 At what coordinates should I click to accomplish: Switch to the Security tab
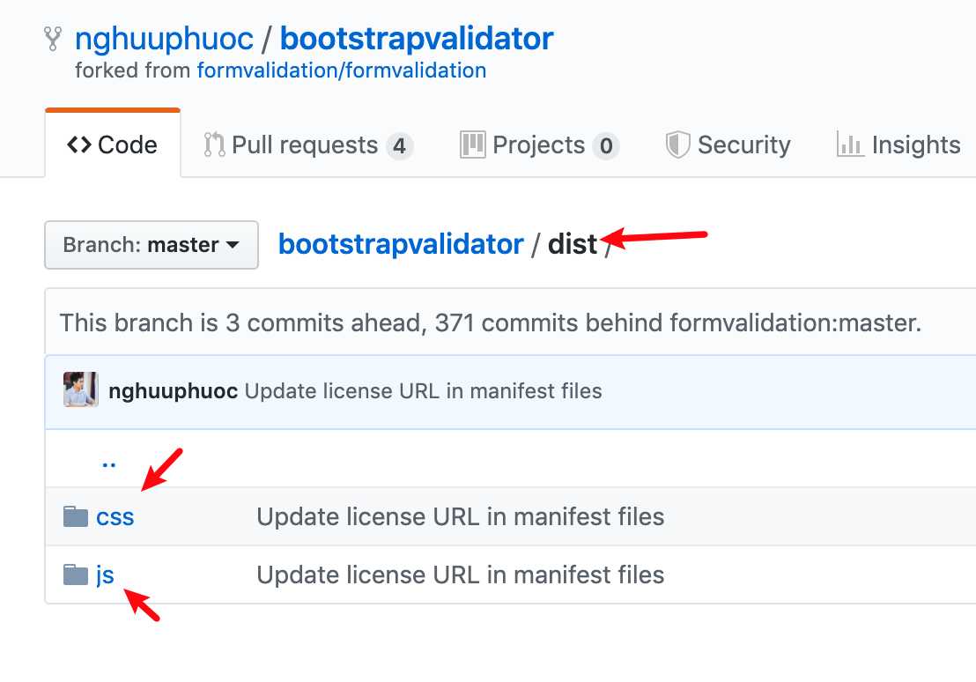(x=728, y=145)
